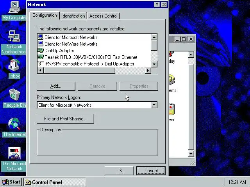Click the component list vertical scroll thumb
Image resolution: width=250 pixels, height=187 pixels.
[x=154, y=45]
